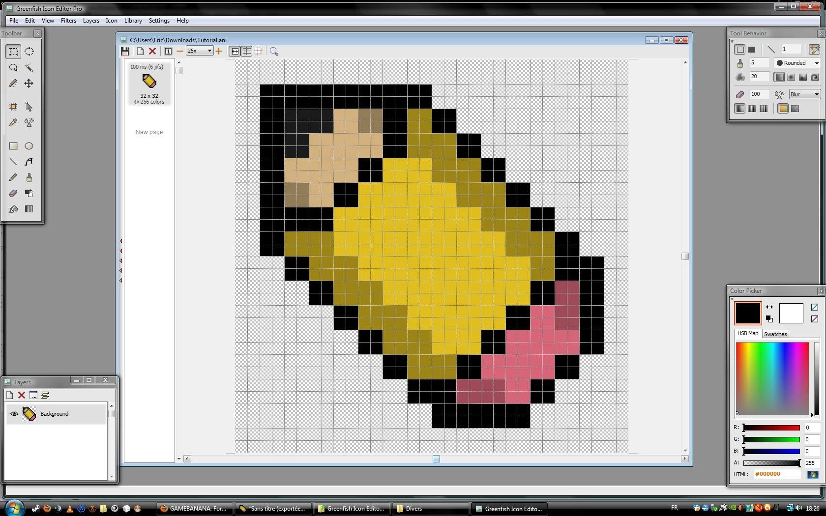Screen dimensions: 826x516
Task: Select the Text tool
Action: point(29,162)
